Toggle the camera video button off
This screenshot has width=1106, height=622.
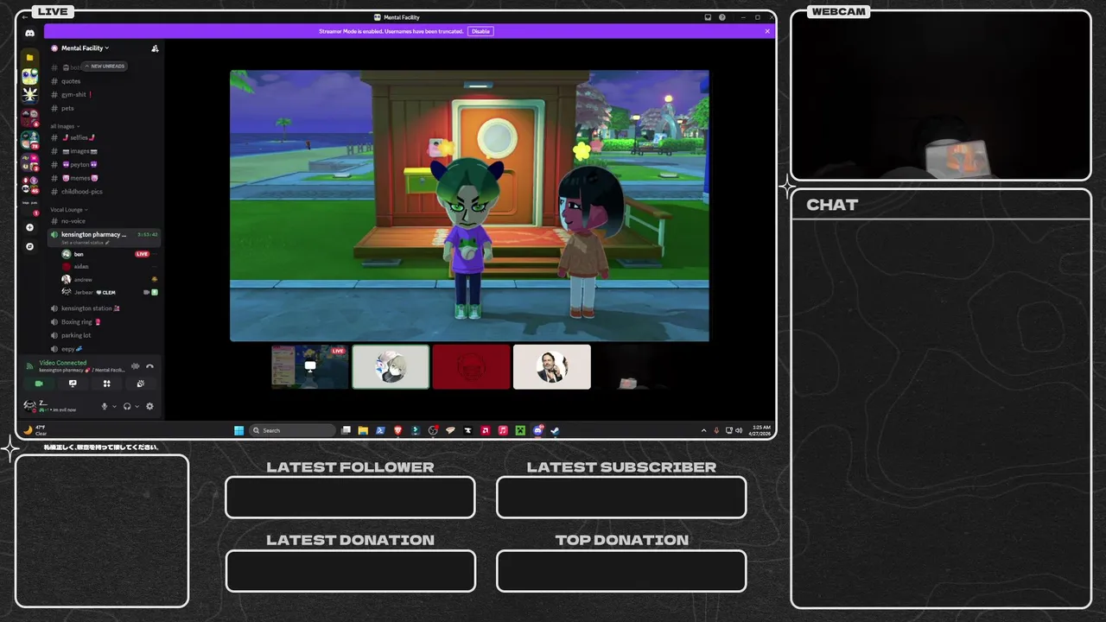pos(38,384)
